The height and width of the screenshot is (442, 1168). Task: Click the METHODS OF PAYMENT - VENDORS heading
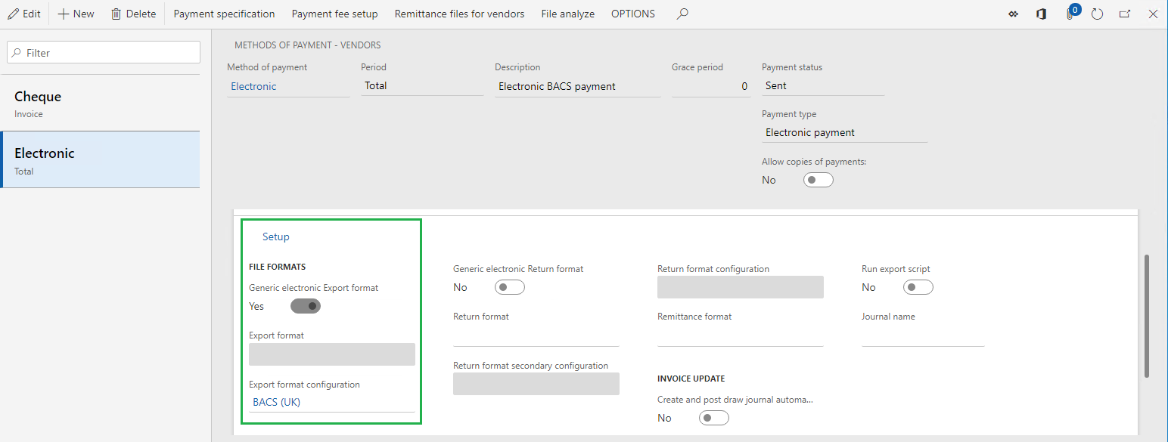click(308, 45)
